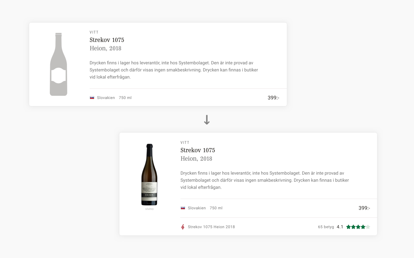Click Slovakien country text in upper card

[x=106, y=98]
